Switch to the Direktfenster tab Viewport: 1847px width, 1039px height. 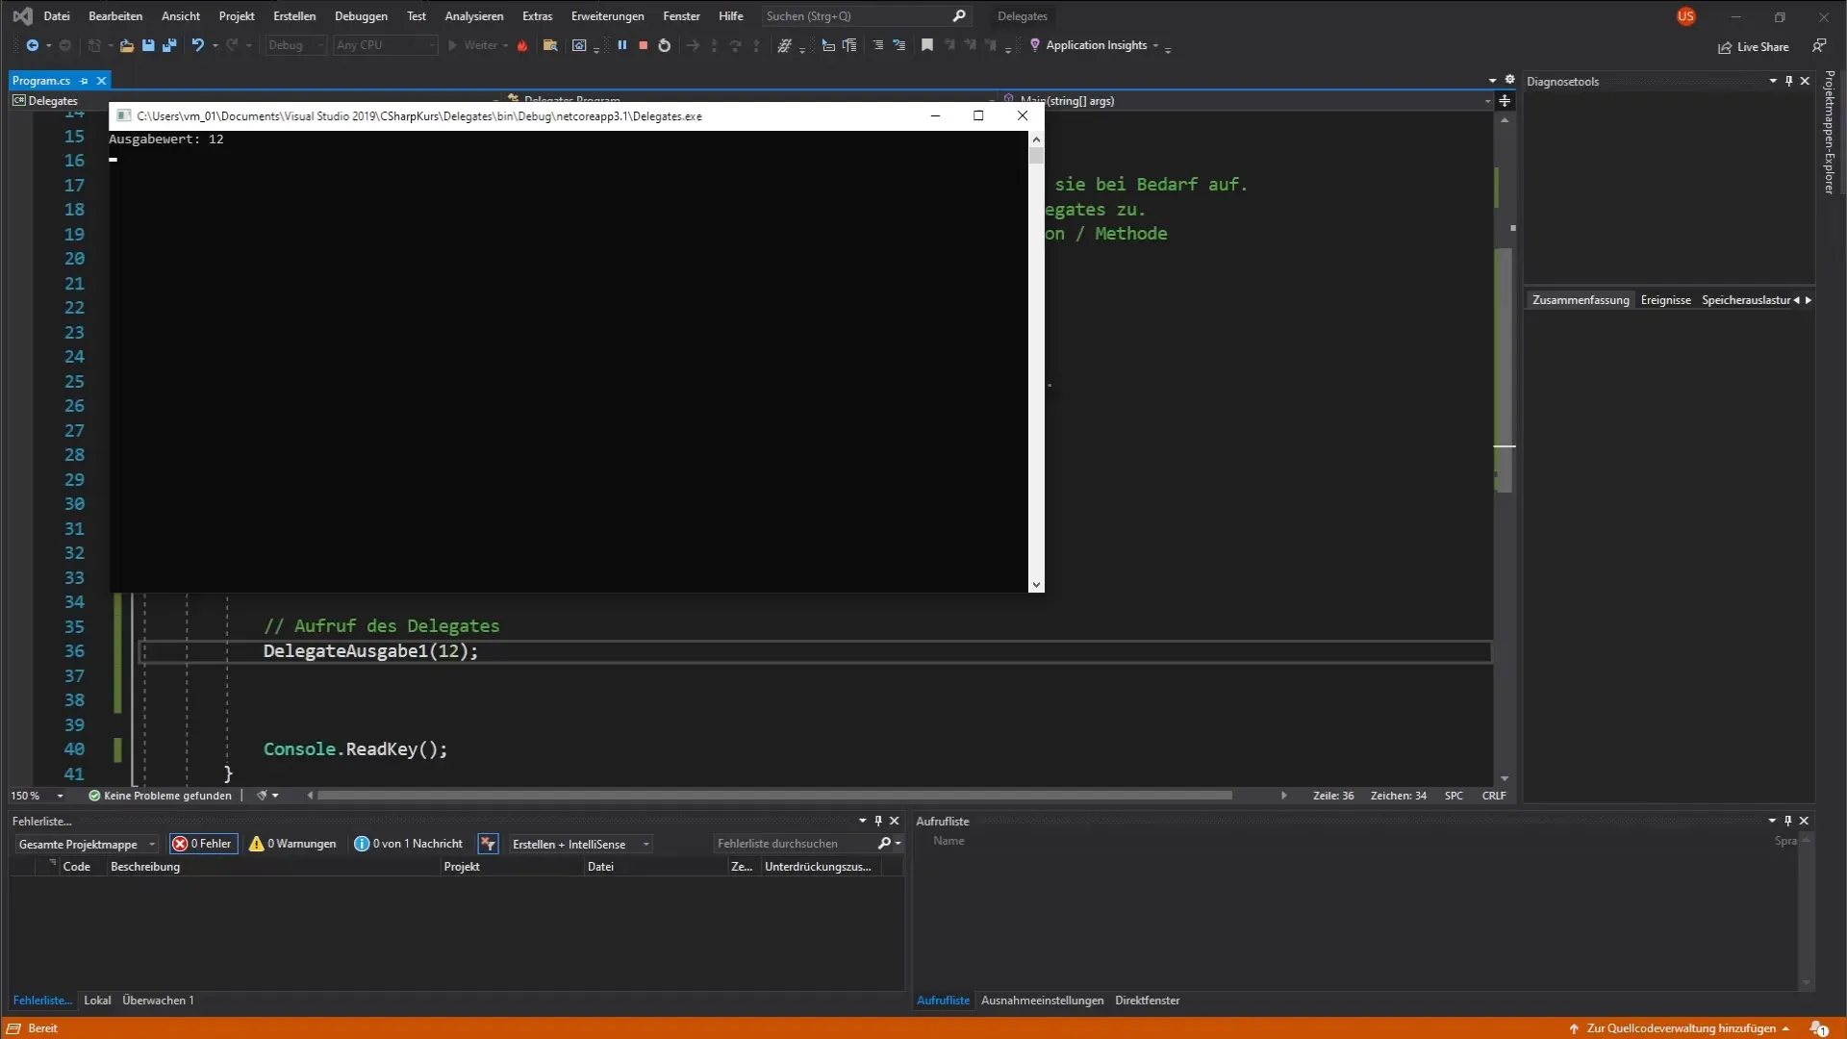[x=1147, y=1001]
